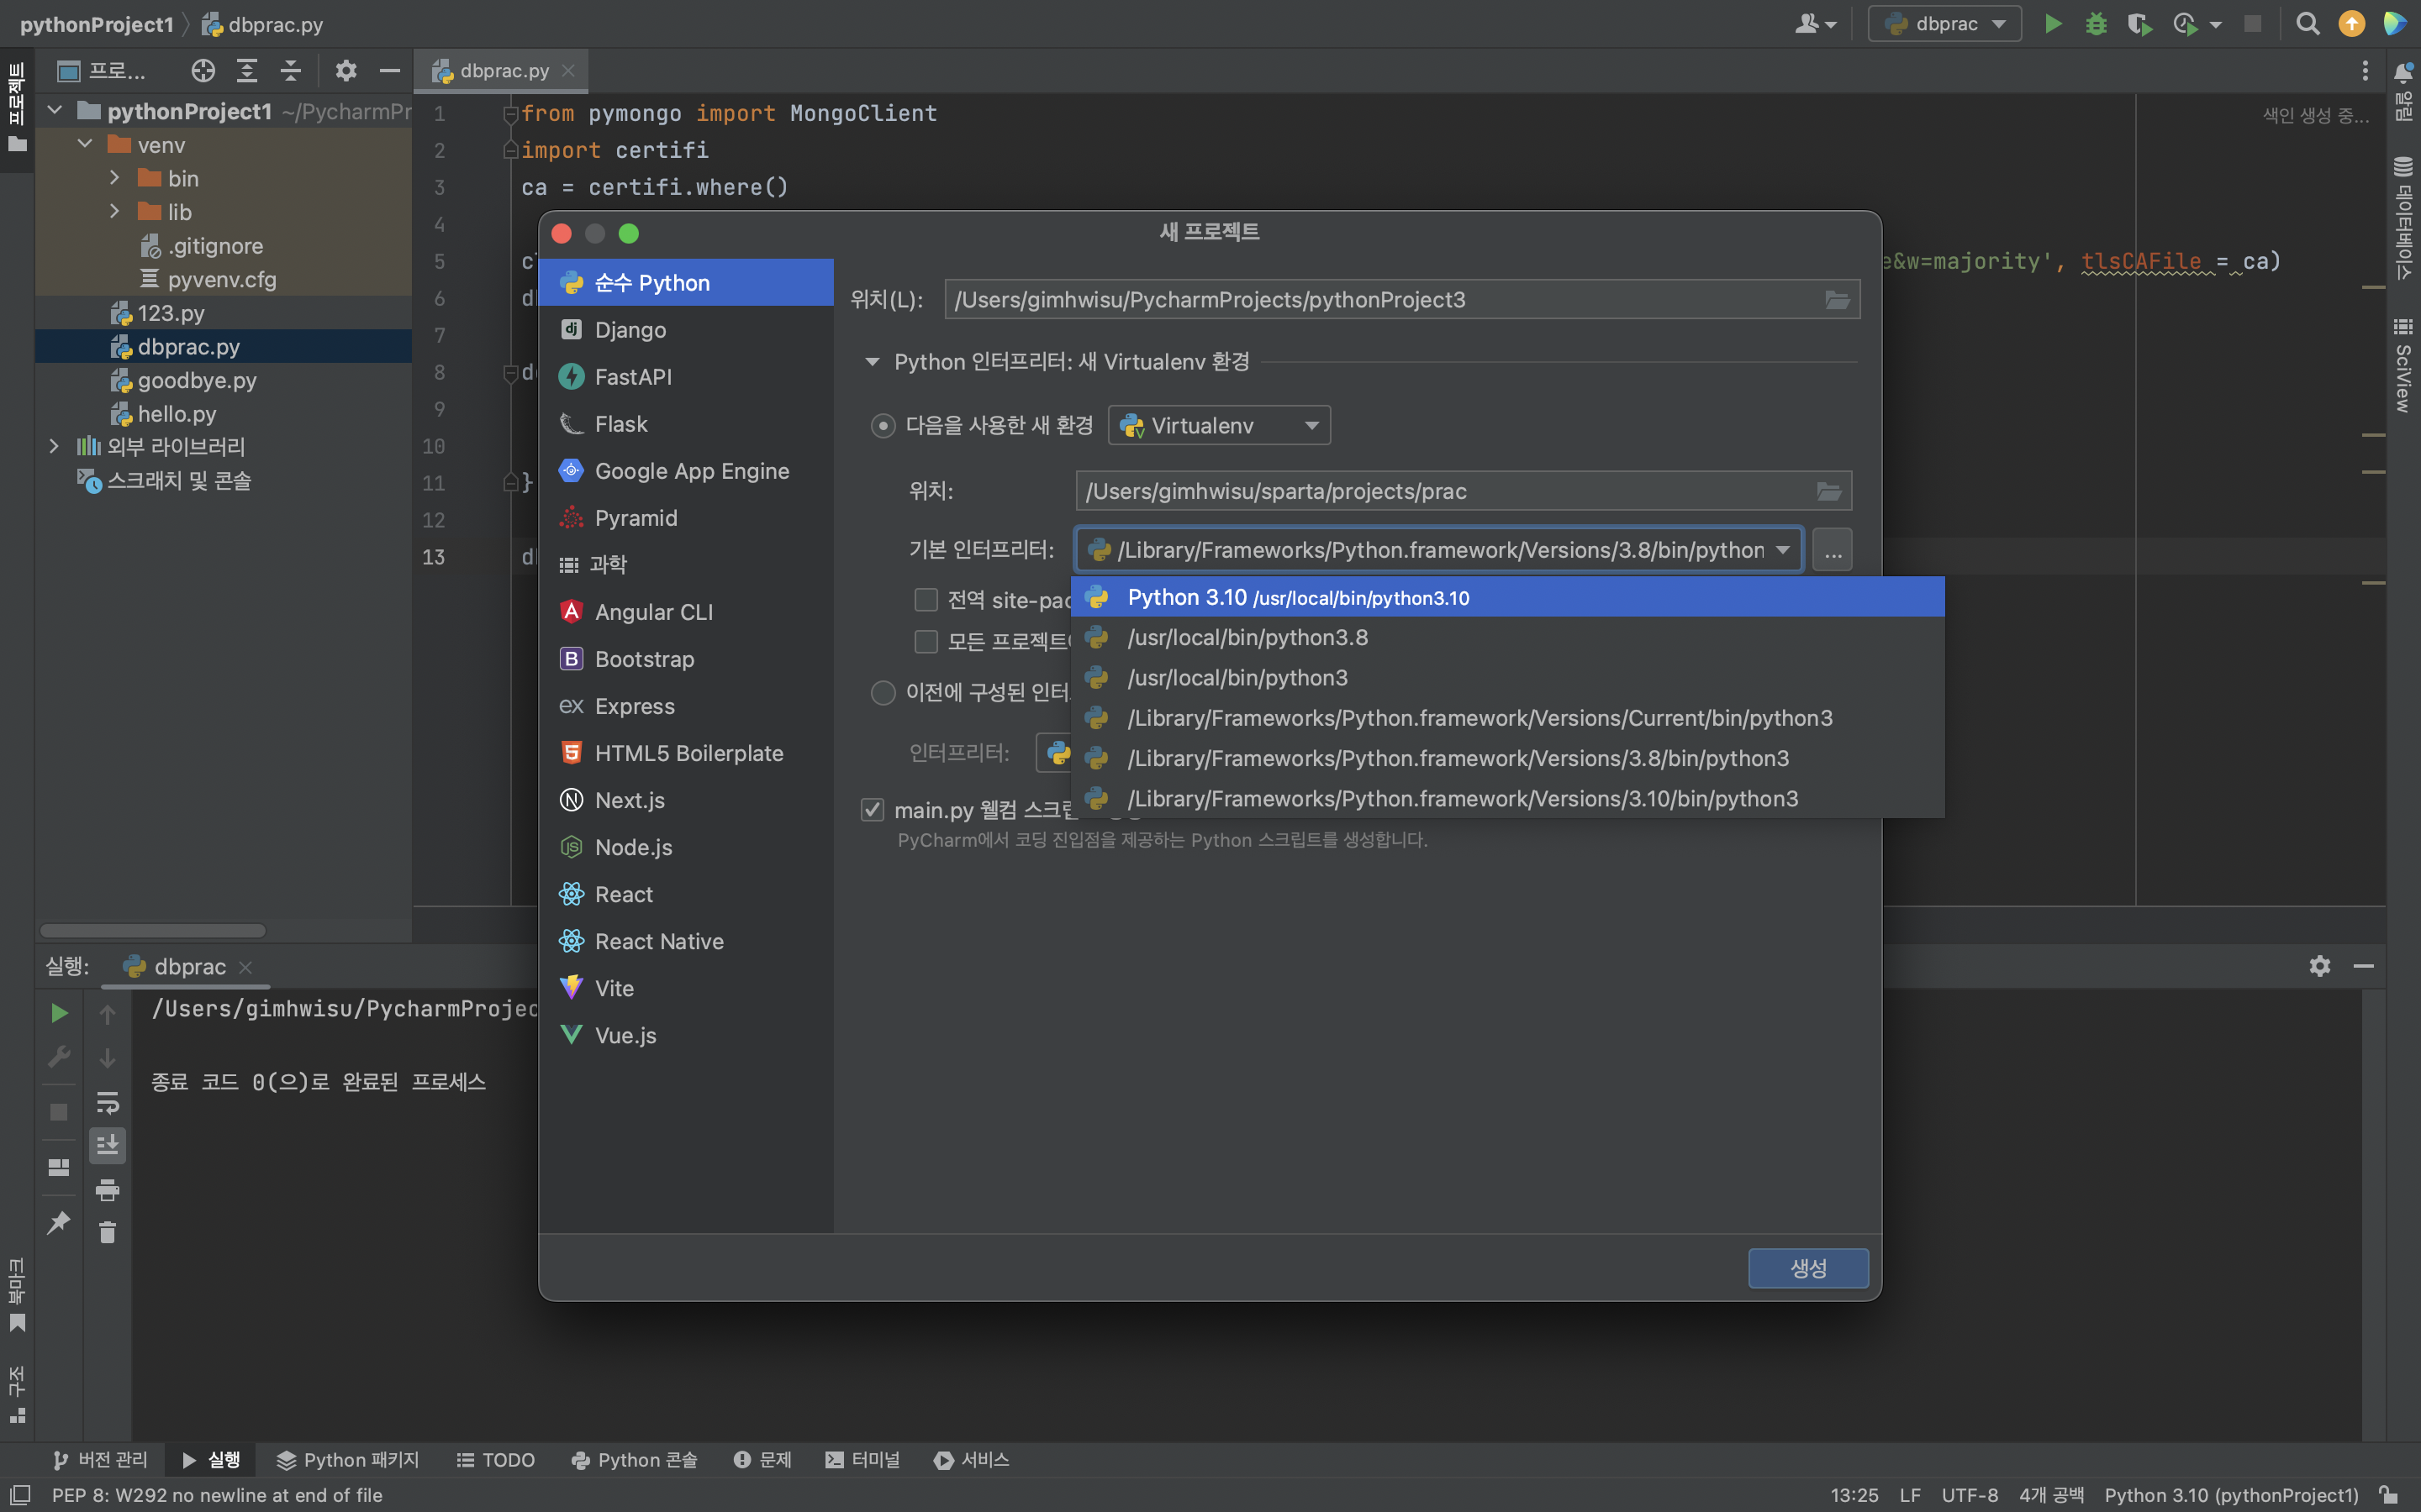
Task: Toggle soft-wrap in run console
Action: click(107, 1102)
